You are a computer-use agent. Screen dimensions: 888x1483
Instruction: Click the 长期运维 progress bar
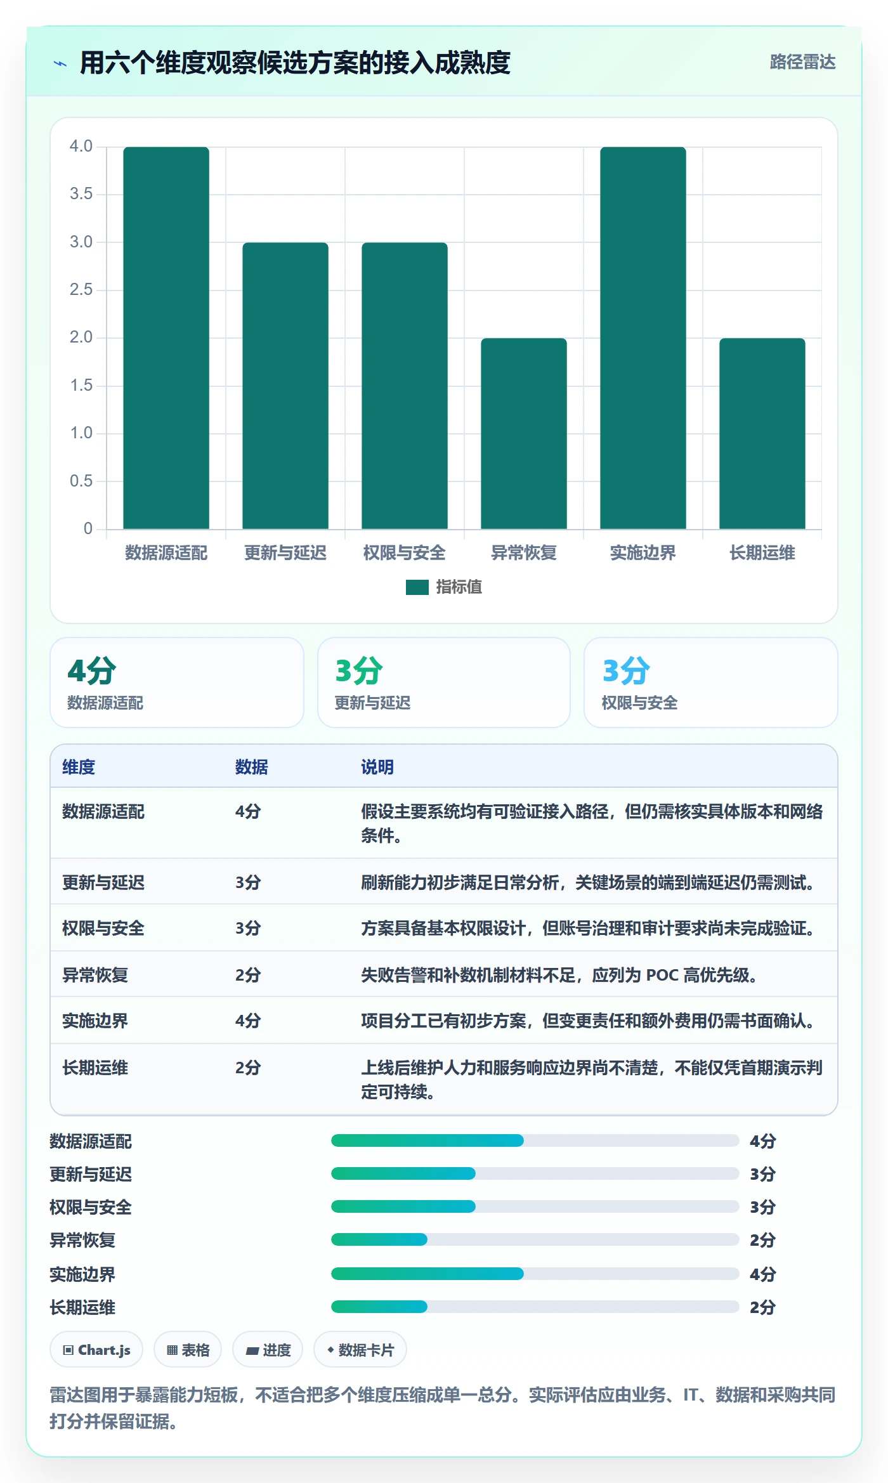point(535,1307)
